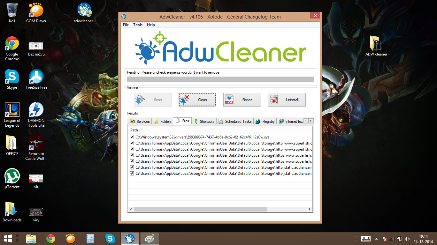Open the volume speaker tray icon
This screenshot has height=245, width=437.
(x=407, y=239)
